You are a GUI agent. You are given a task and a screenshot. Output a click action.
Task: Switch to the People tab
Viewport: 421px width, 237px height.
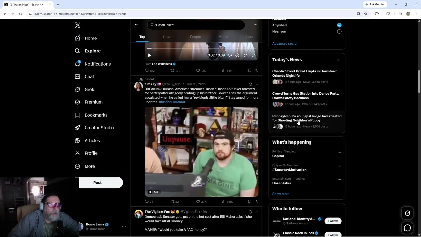tap(195, 37)
